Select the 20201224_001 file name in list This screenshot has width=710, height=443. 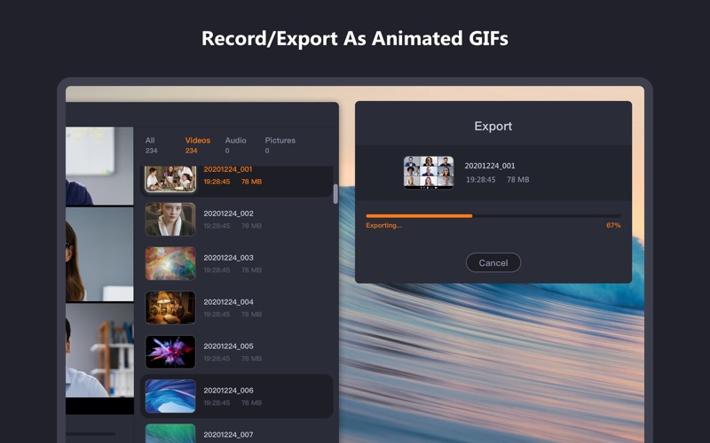228,169
